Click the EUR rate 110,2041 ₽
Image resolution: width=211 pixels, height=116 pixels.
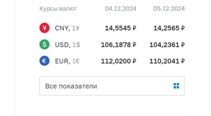[x=167, y=61]
